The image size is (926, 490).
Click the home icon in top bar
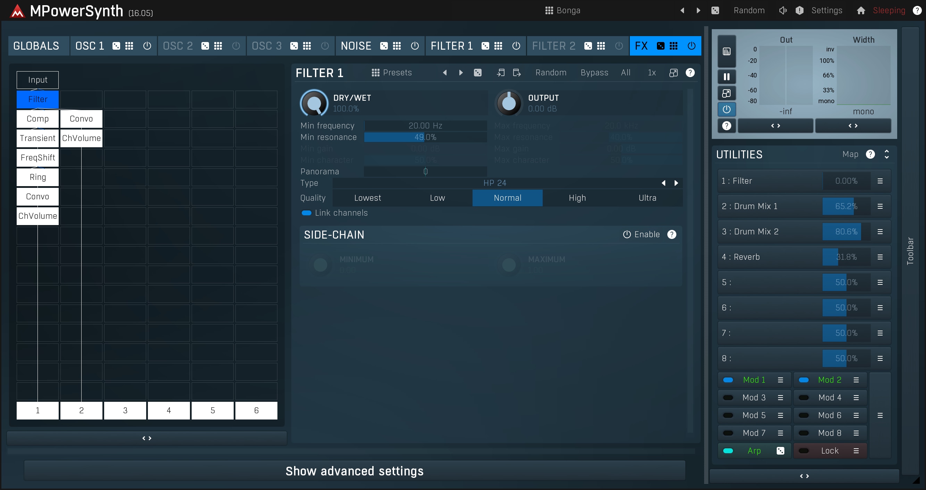pos(861,10)
